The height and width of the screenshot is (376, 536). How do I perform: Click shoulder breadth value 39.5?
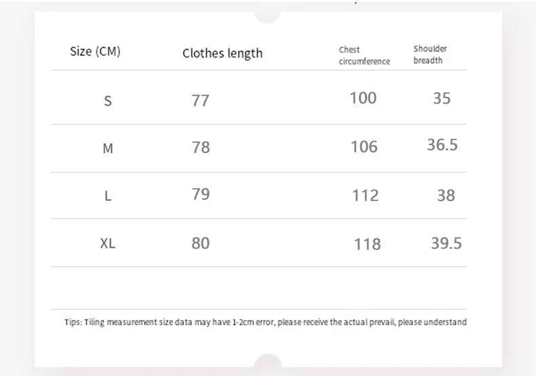(x=446, y=243)
